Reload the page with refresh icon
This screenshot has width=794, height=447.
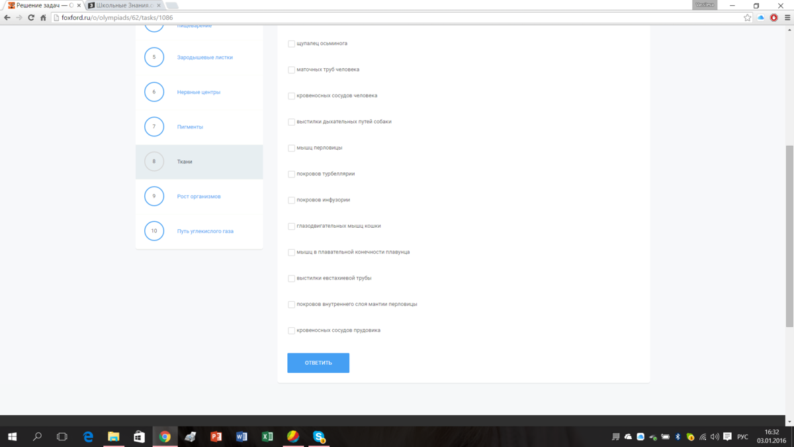click(x=31, y=18)
